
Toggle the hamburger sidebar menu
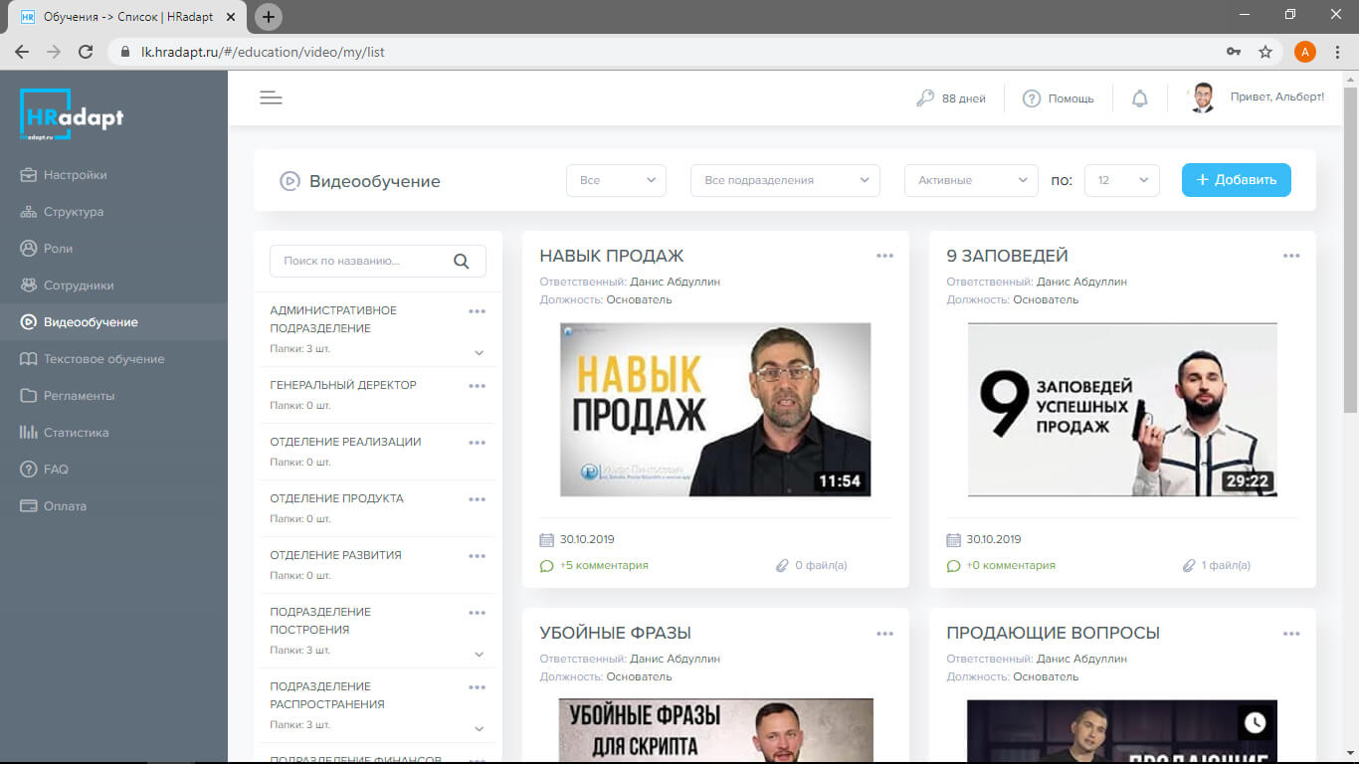[271, 97]
